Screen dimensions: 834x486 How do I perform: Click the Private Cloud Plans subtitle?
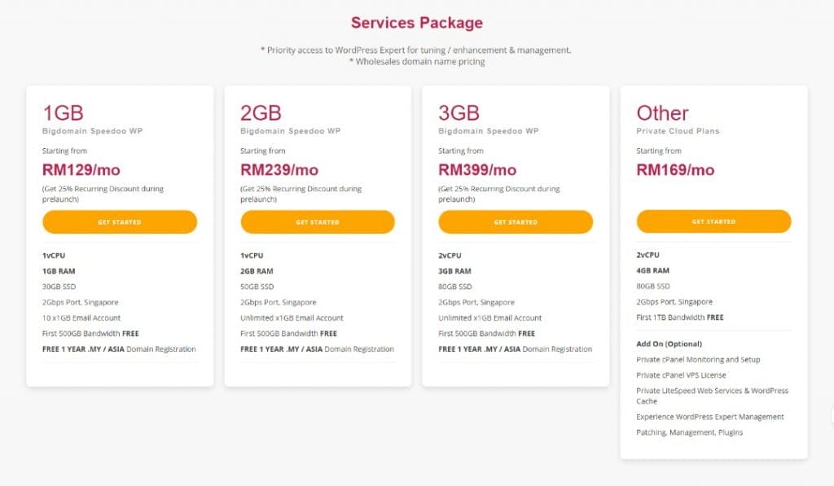[678, 131]
